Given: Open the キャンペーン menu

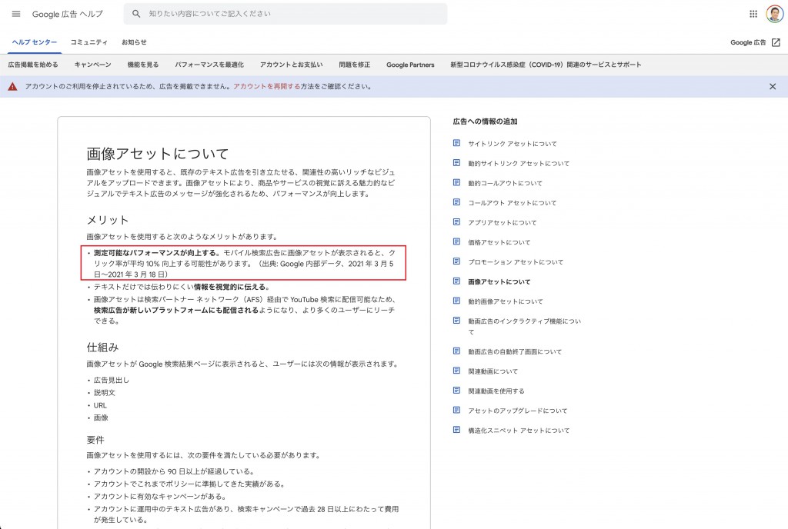Looking at the screenshot, I should (93, 65).
